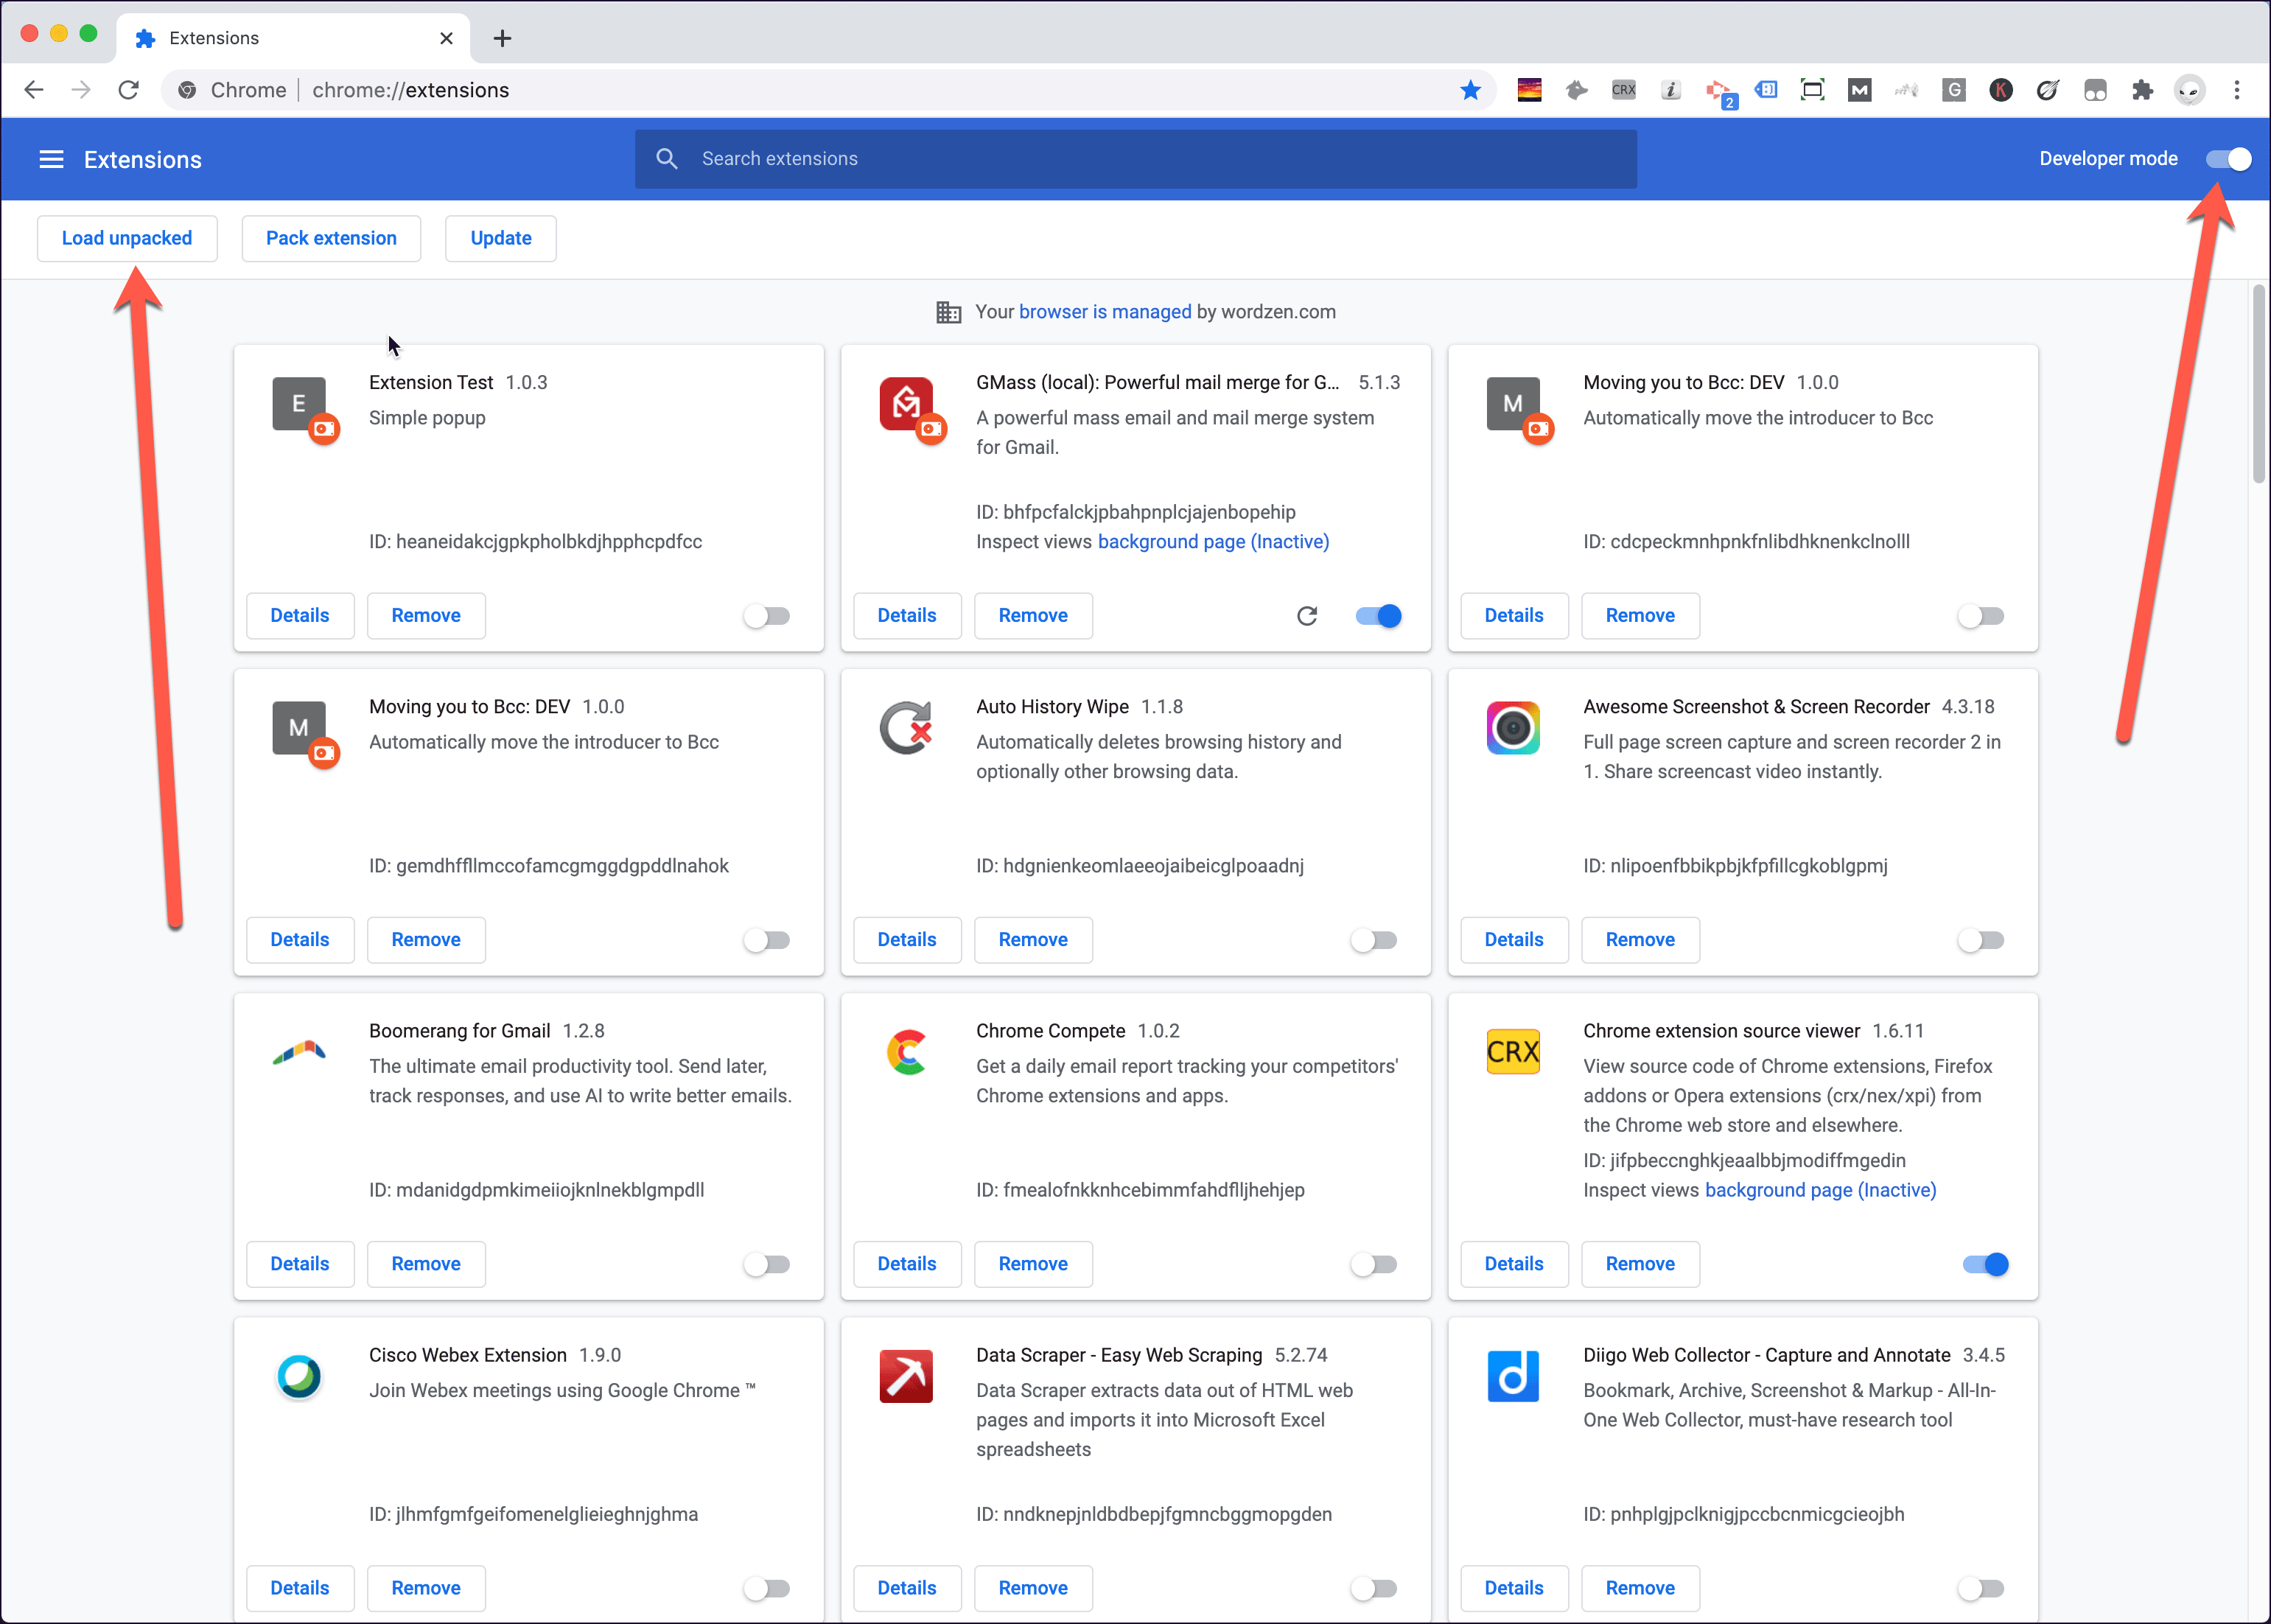Click the GMass background page Inactive link
The width and height of the screenshot is (2271, 1624).
click(x=1213, y=539)
